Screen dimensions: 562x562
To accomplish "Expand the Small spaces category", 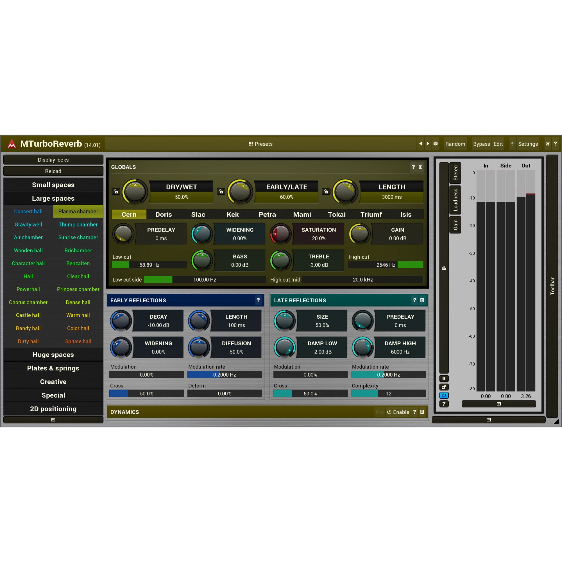I will click(x=53, y=185).
